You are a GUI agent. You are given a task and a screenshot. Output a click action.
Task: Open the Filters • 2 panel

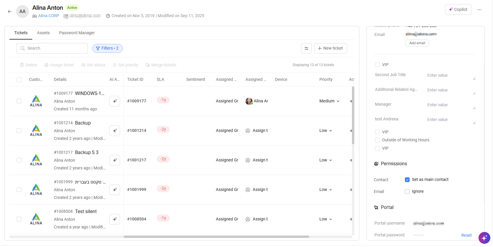pos(107,48)
